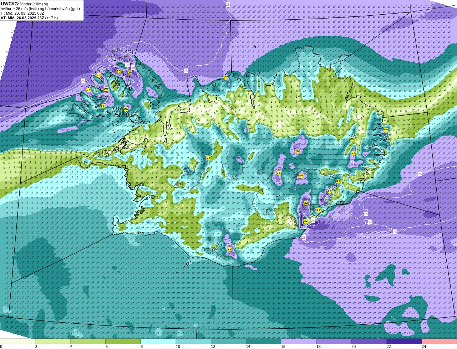The height and width of the screenshot is (349, 457).
Task: Pick the 4–6 m/s green legend swatch
Action: click(88, 341)
